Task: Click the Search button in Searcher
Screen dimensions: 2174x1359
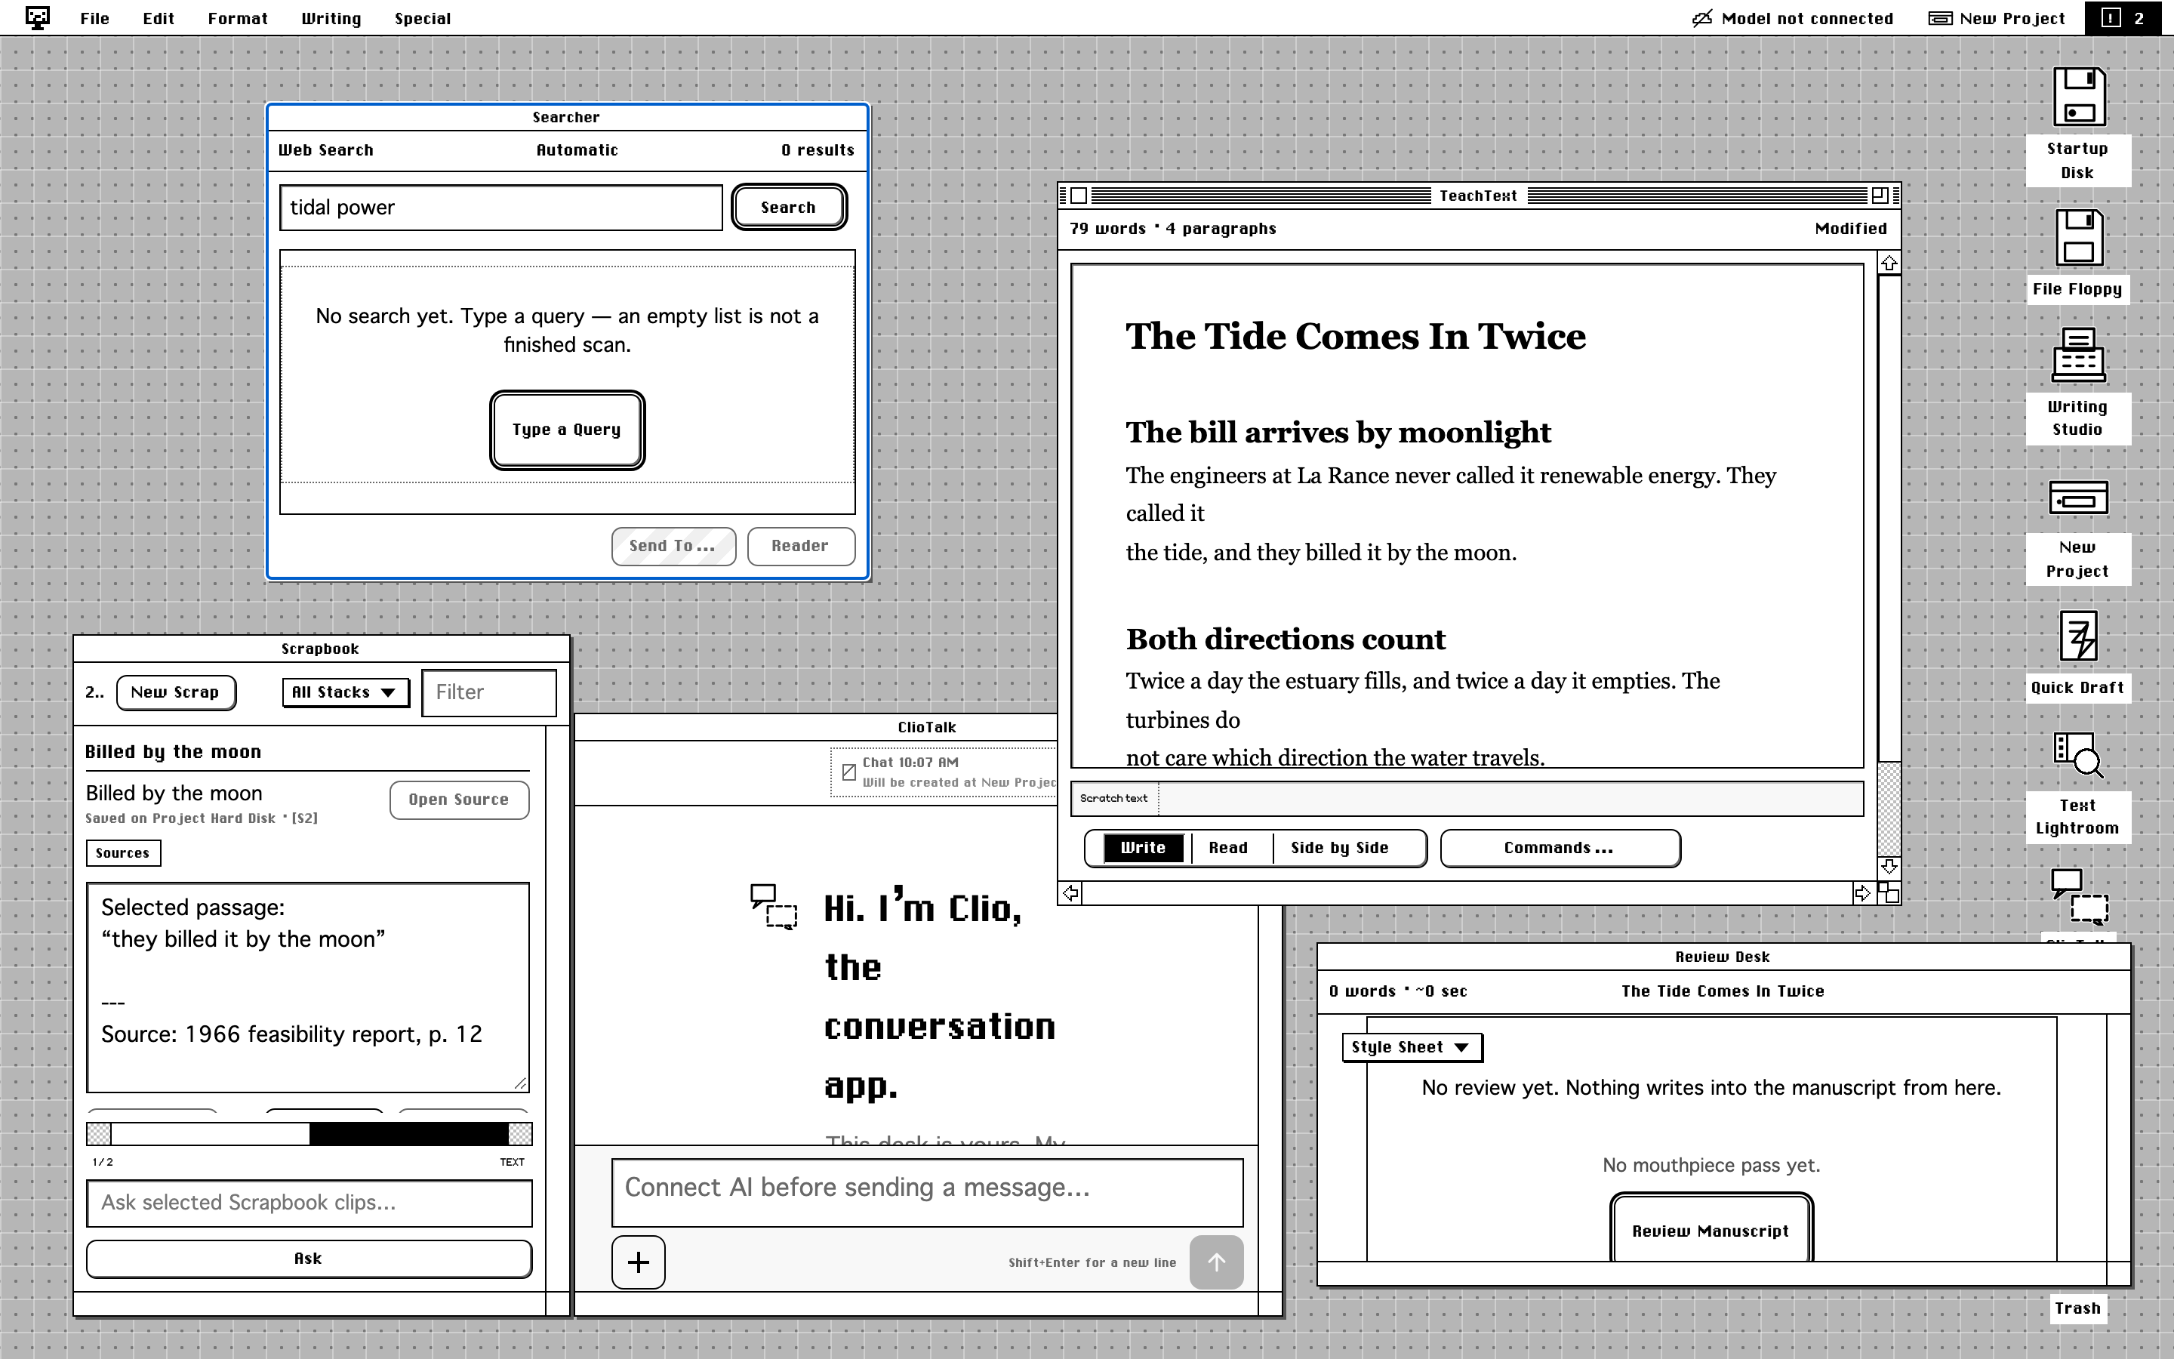Action: (x=789, y=207)
